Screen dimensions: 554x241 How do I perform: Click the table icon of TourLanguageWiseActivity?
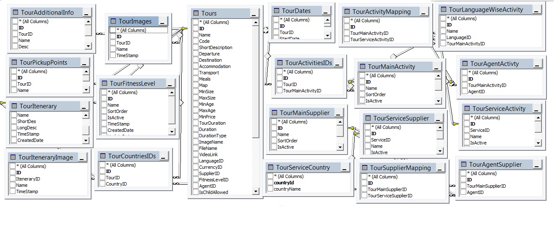click(444, 9)
